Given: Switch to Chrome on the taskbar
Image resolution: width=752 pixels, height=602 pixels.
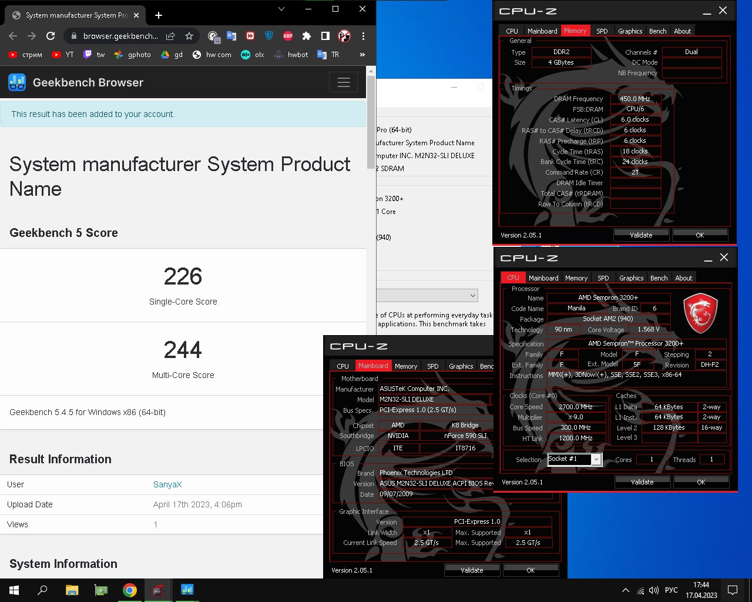Looking at the screenshot, I should (130, 590).
